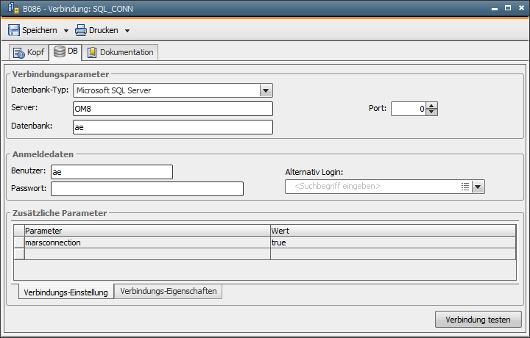The height and width of the screenshot is (338, 530).
Task: Open Alternativ Login list picker icon
Action: pyautogui.click(x=464, y=187)
